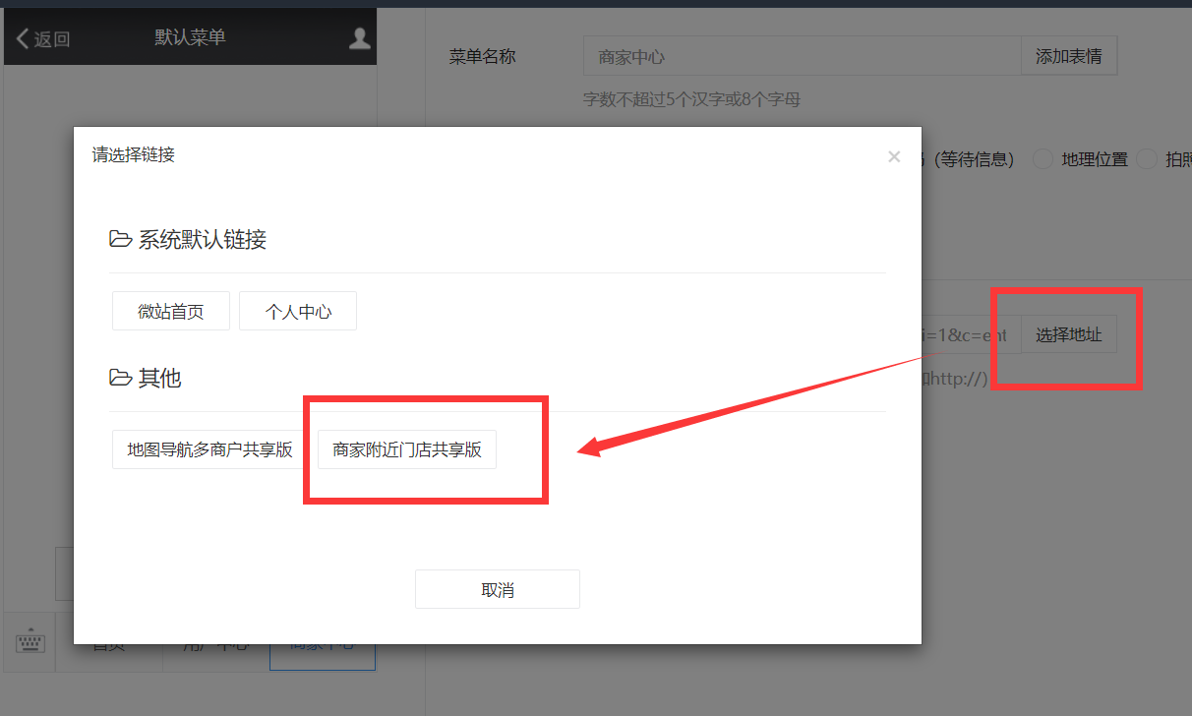Select the 地理位置 radio button
1192x716 pixels.
coord(1043,158)
